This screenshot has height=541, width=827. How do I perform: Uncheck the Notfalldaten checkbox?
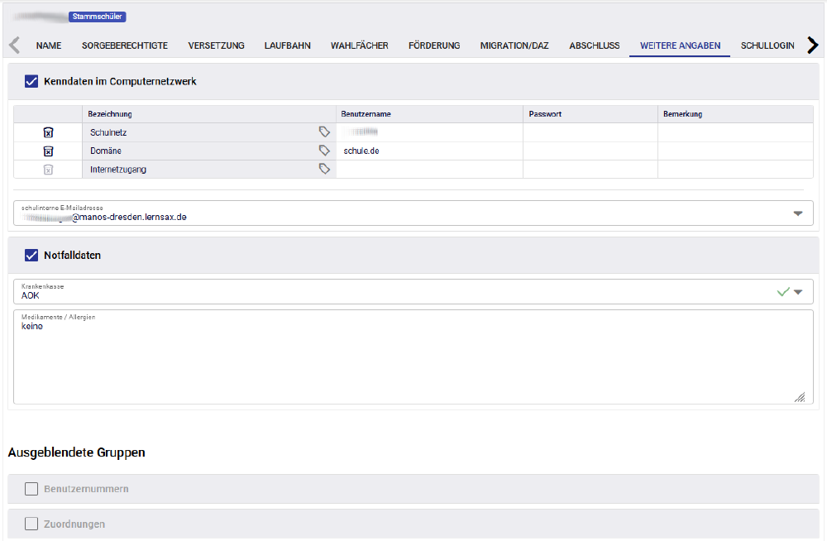coord(31,256)
